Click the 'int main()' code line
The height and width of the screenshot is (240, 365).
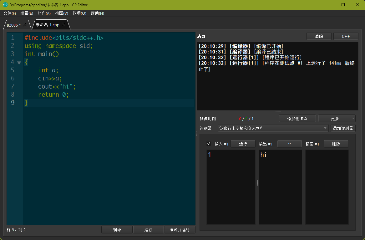point(42,54)
